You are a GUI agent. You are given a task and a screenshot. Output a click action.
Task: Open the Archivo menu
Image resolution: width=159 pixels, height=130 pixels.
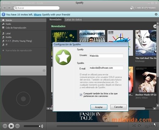coord(6,3)
